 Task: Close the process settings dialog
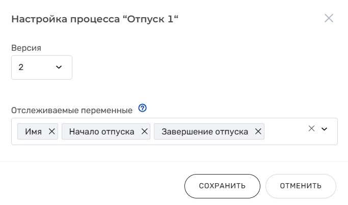[x=329, y=19]
